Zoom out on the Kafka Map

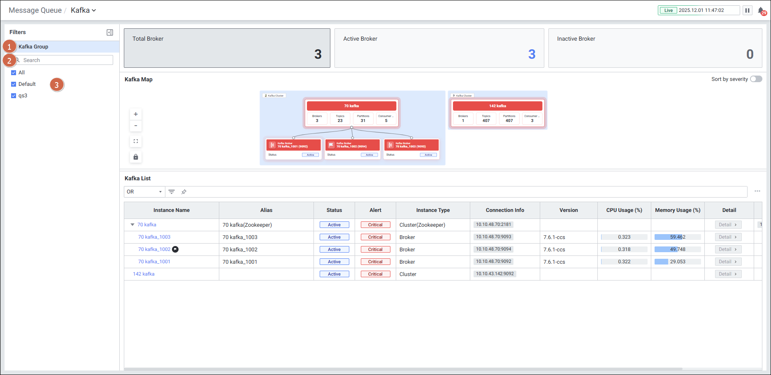136,126
